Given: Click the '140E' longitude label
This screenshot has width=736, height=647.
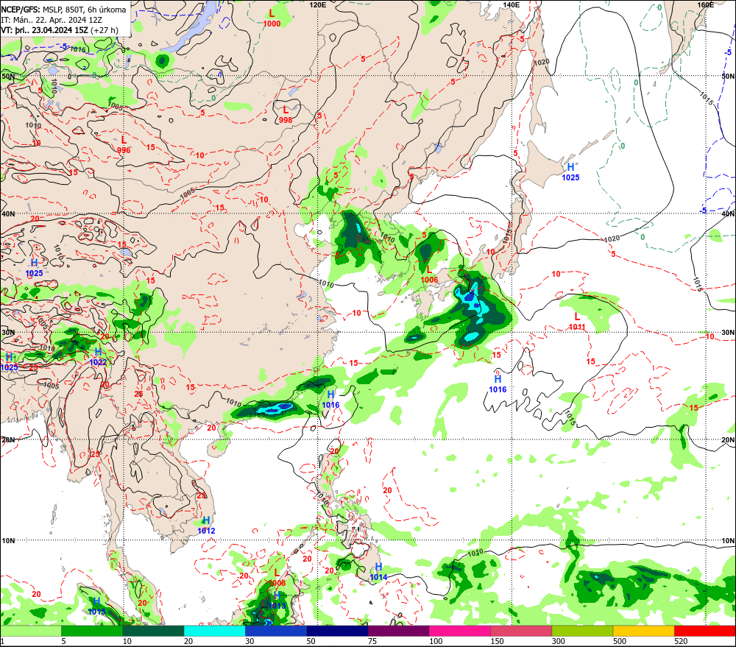Looking at the screenshot, I should coord(512,4).
